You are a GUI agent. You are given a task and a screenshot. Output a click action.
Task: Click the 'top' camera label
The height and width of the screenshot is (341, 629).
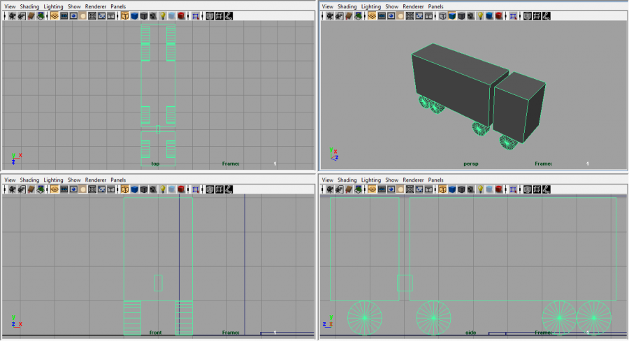[155, 164]
